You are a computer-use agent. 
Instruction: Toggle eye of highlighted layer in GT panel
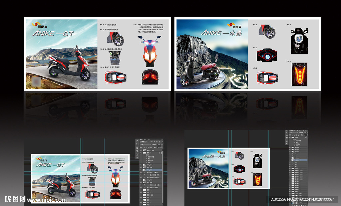click(x=141, y=170)
